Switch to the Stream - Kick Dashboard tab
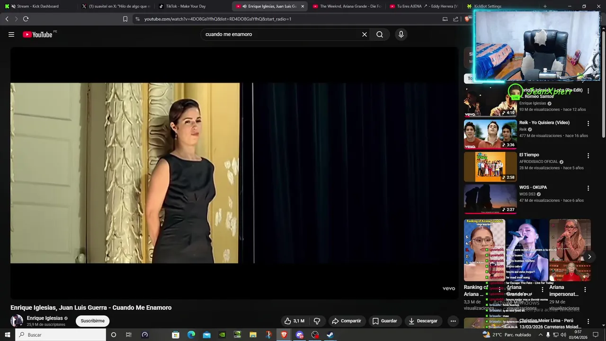606x341 pixels. tap(38, 6)
